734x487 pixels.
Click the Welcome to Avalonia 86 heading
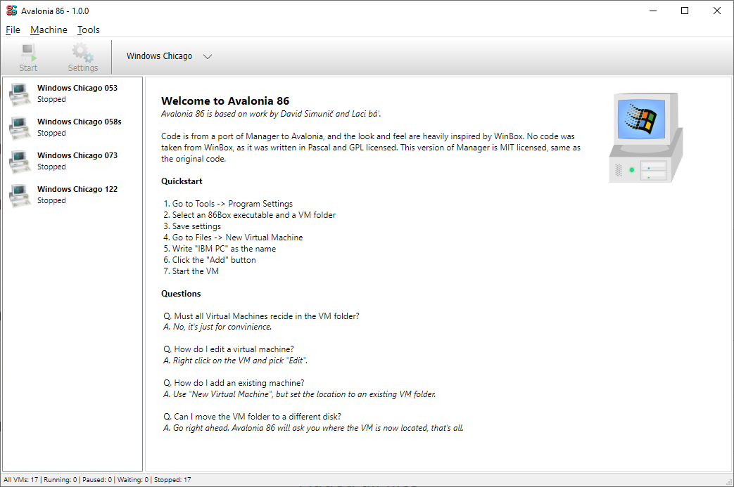click(225, 100)
